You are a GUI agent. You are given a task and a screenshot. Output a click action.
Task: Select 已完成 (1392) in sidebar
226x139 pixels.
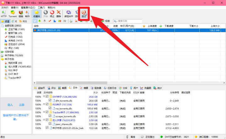point(15,37)
